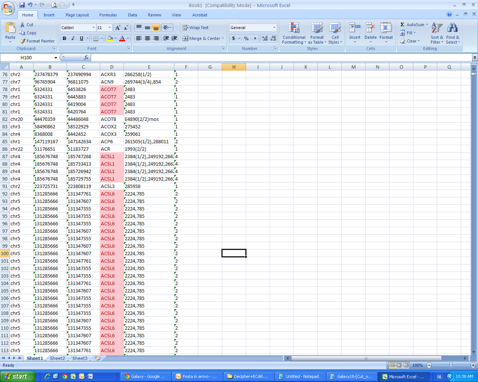Click the zoom slider handle

[451, 365]
